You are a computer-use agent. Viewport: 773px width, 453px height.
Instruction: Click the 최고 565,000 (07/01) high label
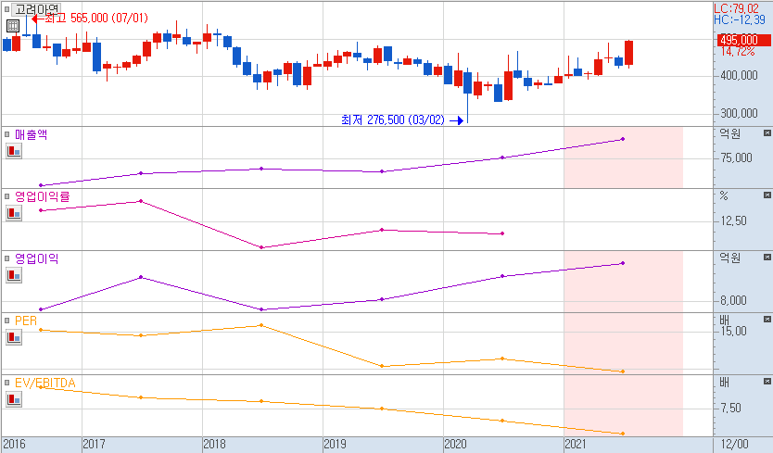96,19
